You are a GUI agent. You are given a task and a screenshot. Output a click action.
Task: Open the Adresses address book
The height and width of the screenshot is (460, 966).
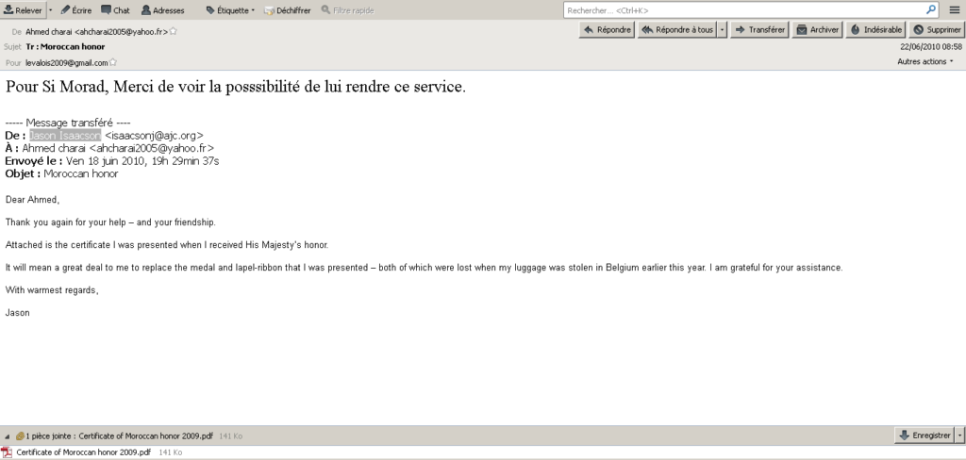tap(162, 9)
